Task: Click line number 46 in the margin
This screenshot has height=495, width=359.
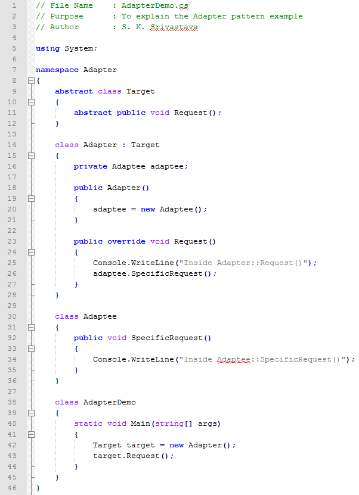Action: tap(12, 488)
